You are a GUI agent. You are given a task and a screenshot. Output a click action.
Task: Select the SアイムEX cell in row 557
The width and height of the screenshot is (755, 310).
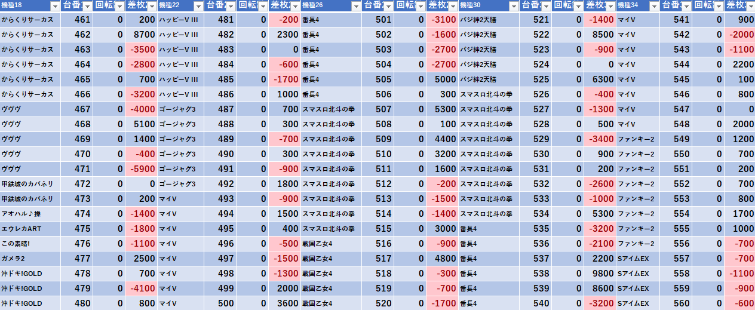638,259
